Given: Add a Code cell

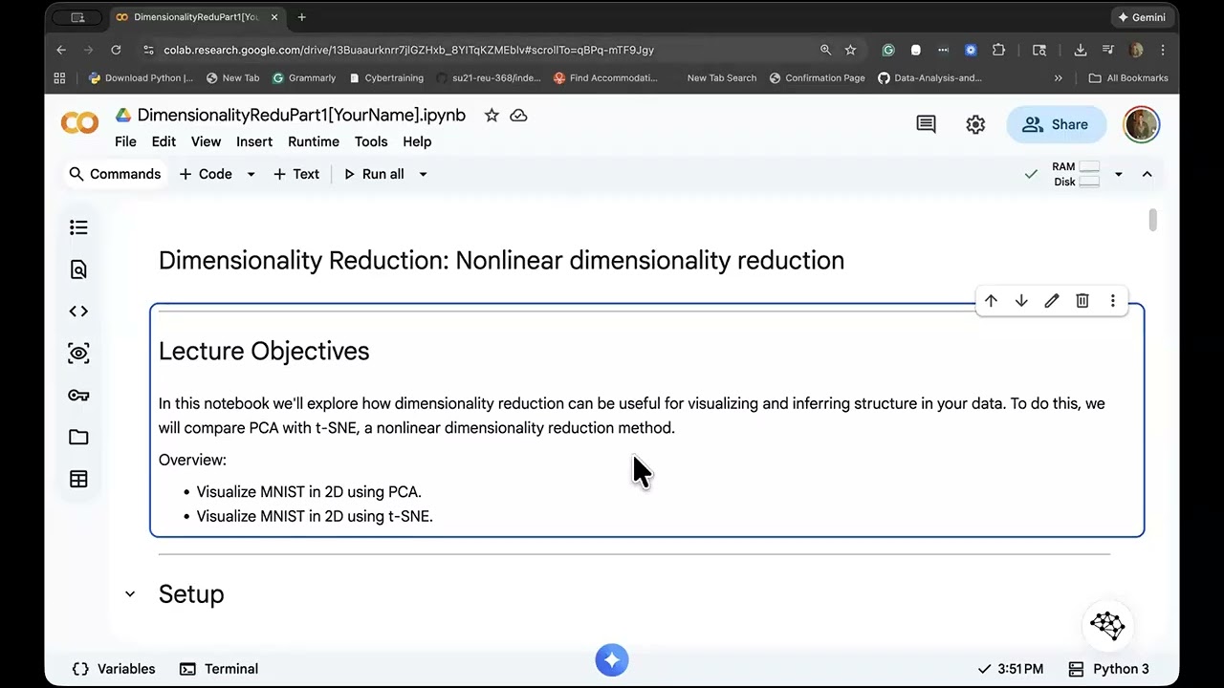Looking at the screenshot, I should (206, 174).
